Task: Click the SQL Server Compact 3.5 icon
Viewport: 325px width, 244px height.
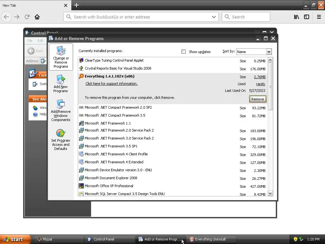Action: tap(81, 194)
